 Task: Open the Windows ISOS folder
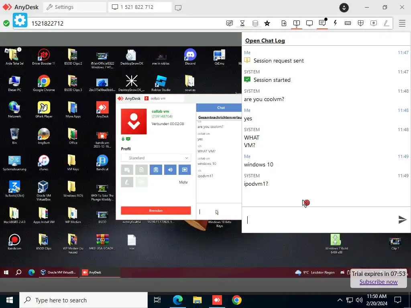tap(73, 189)
